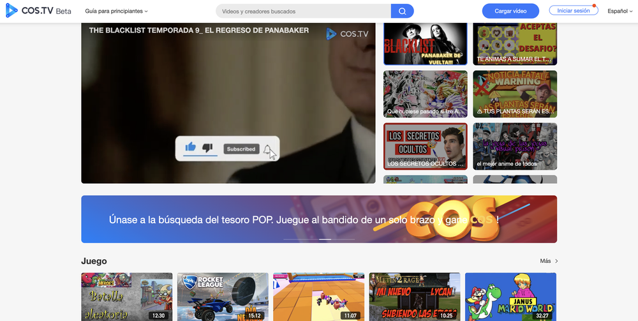Open Los secretos ocultos video thumbnail
This screenshot has height=321, width=638.
[x=425, y=147]
